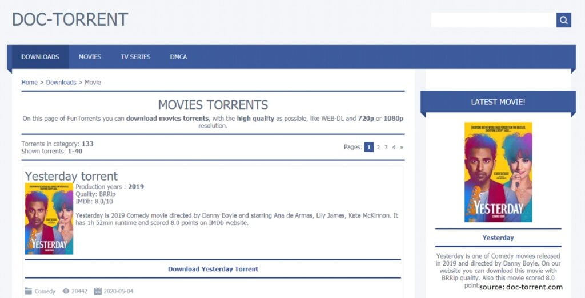
Task: Open the MOVIES nav tab
Action: [90, 57]
